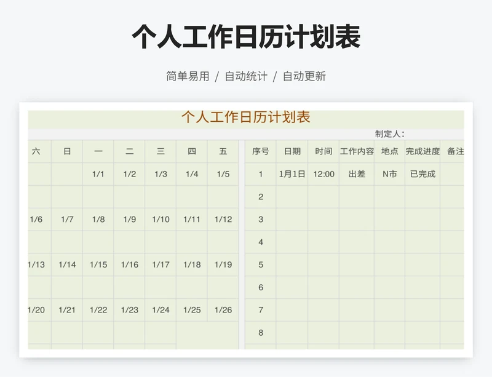
Task: Click the large black 个人工作日历计划表 heading
Action: (x=246, y=36)
